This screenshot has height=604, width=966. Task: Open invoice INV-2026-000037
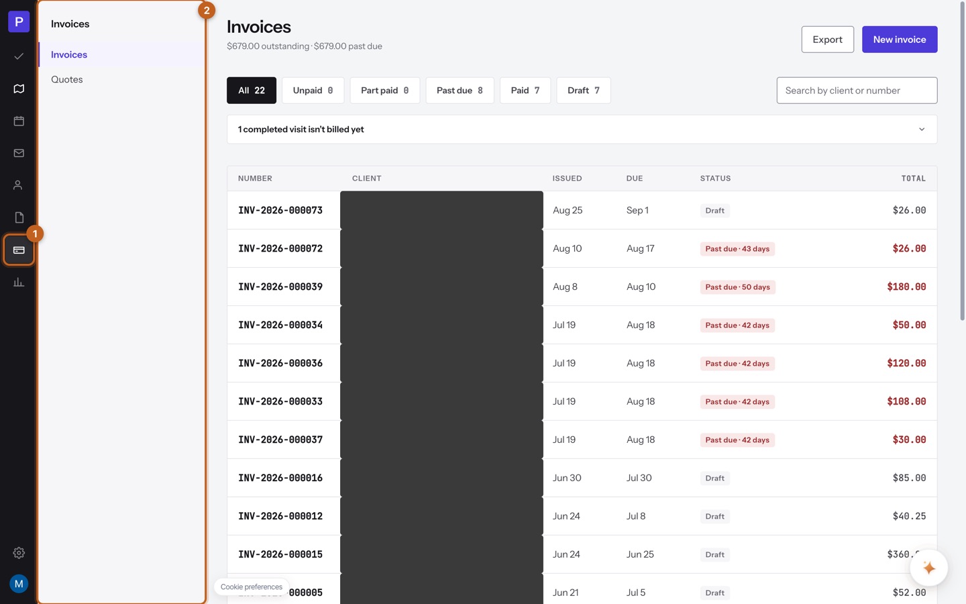click(x=280, y=440)
